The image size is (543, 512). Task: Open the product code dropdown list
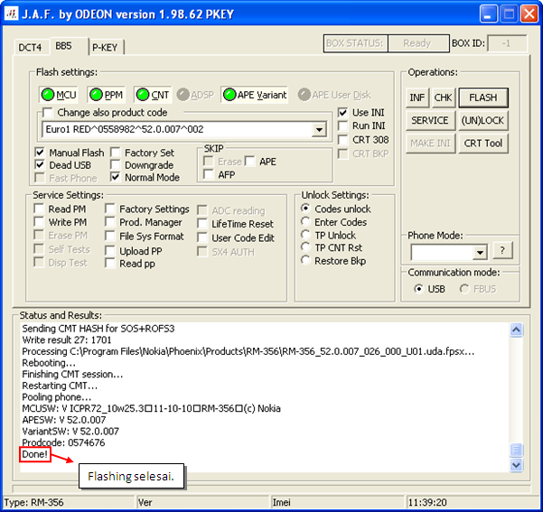click(x=319, y=130)
